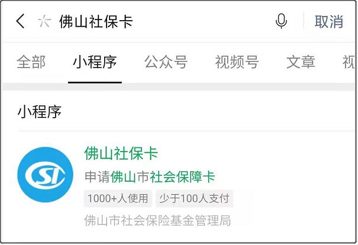
Task: Switch to the 视频号 tab
Action: 237,62
